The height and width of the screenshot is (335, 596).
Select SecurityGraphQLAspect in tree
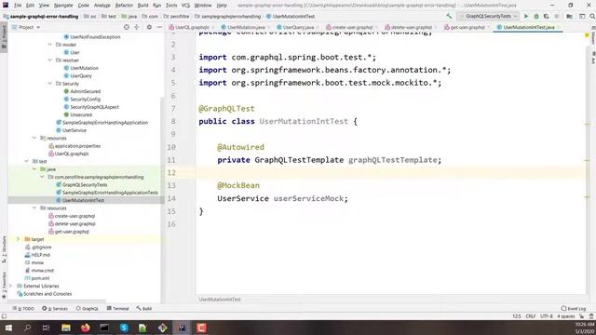(x=94, y=107)
